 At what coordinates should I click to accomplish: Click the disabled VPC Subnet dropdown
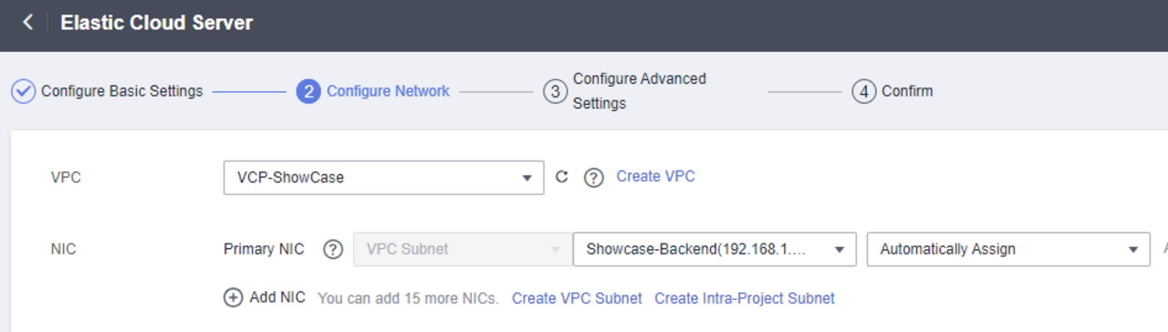click(x=463, y=249)
